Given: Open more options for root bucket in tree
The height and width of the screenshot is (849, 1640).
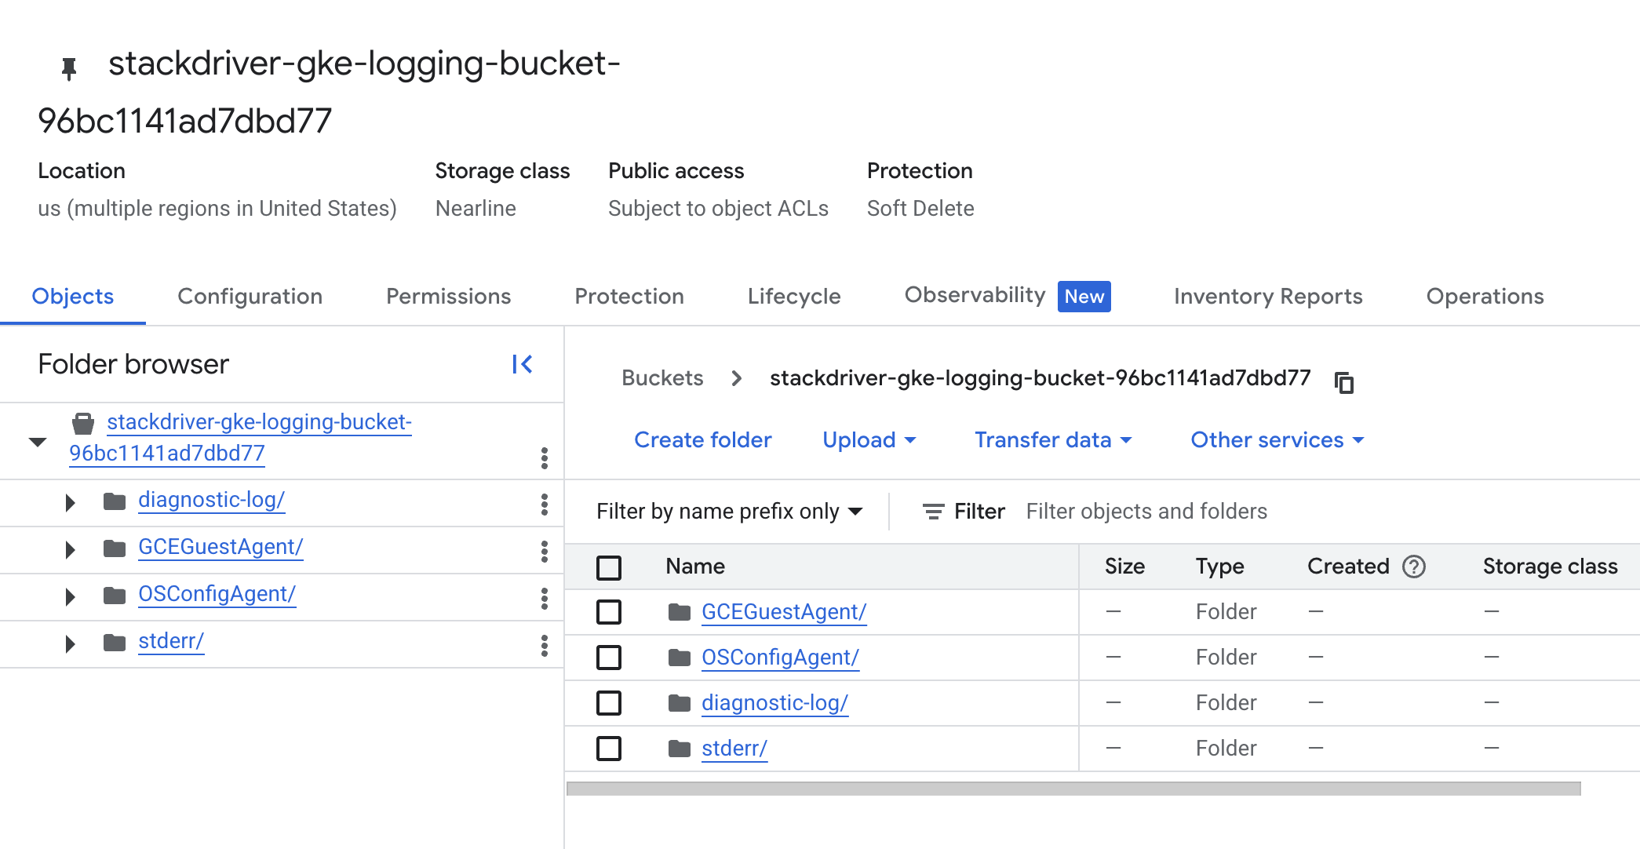Looking at the screenshot, I should (545, 458).
